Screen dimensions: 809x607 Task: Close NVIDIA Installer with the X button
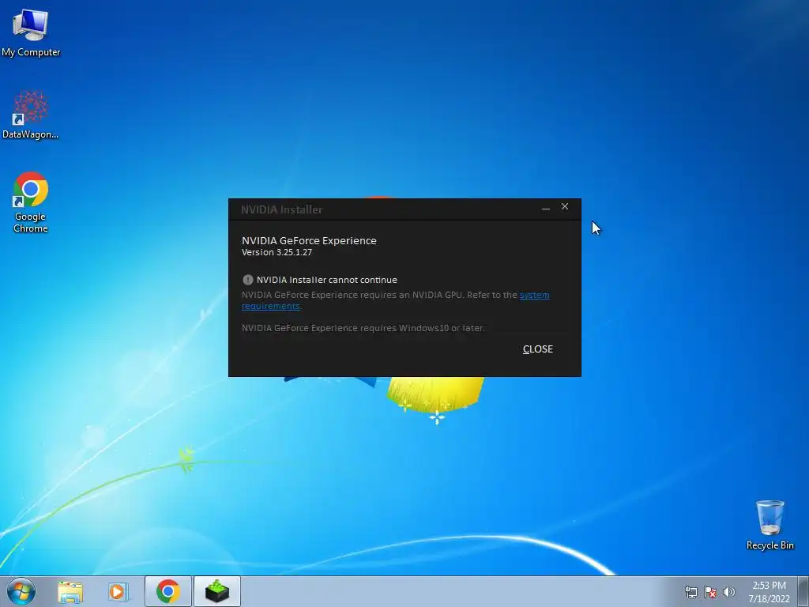[x=564, y=206]
